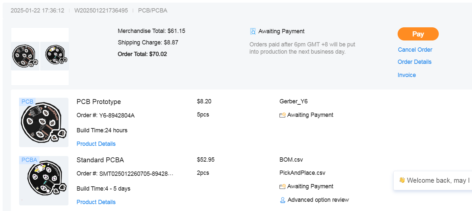Viewport: 472px width, 211px height.
Task: Click the blue PCBA badge on assembly image
Action: (x=29, y=160)
